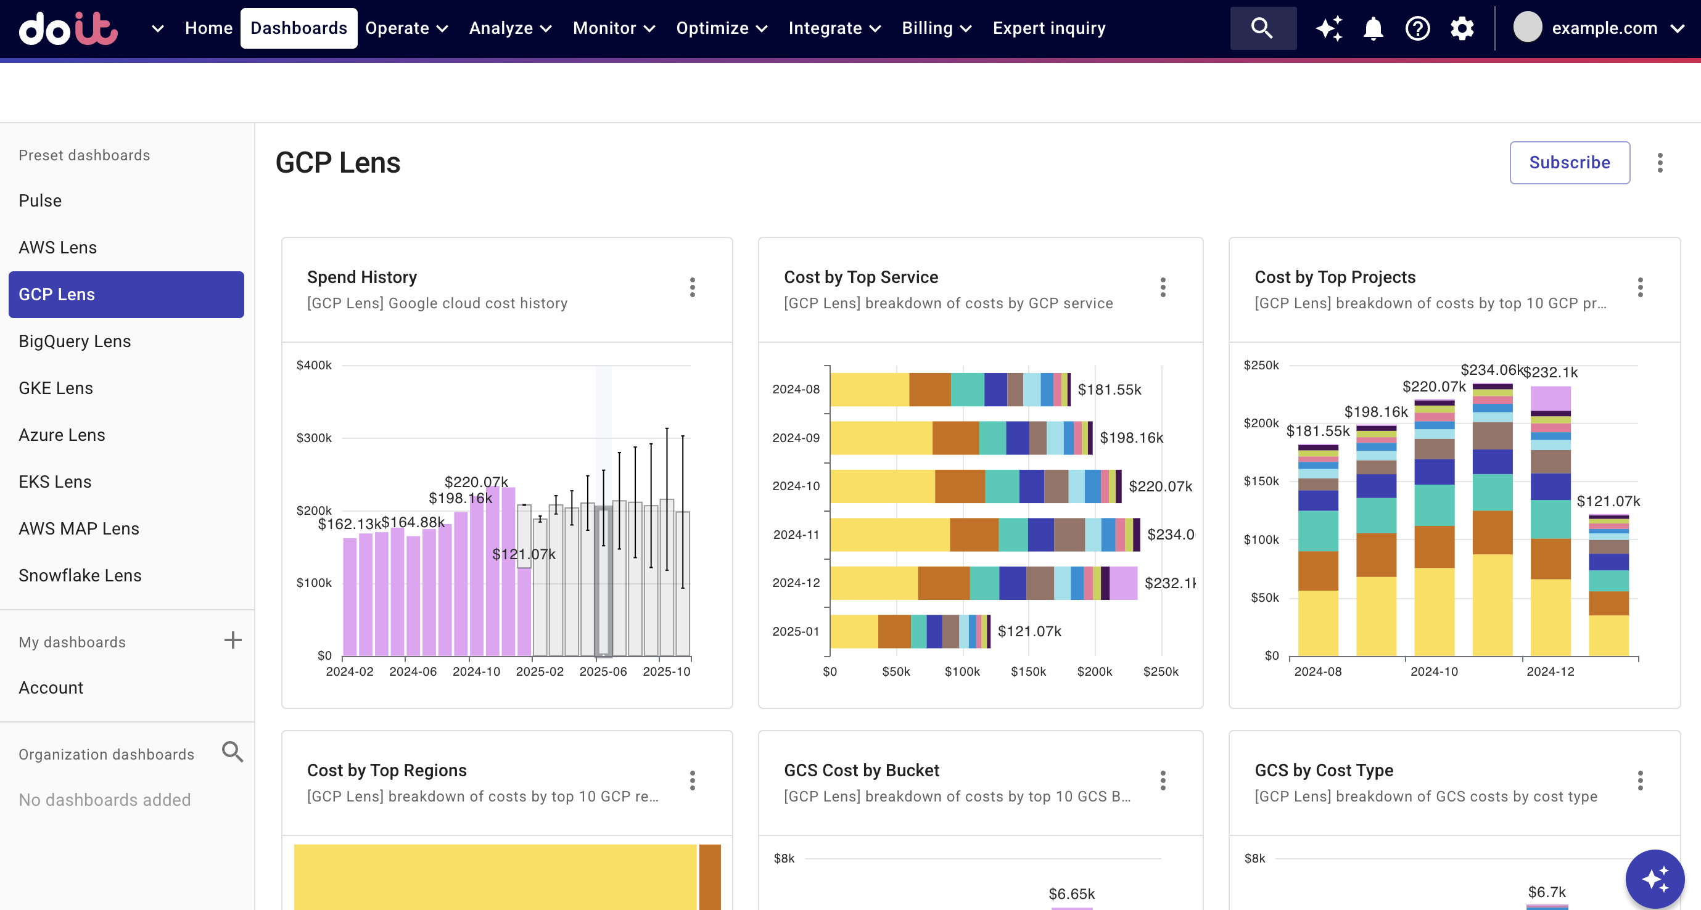Screen dimensions: 1701x910
Task: Click the user avatar circle
Action: click(x=1527, y=28)
